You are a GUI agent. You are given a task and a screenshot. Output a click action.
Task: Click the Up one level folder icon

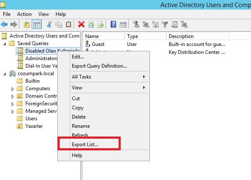click(x=27, y=25)
